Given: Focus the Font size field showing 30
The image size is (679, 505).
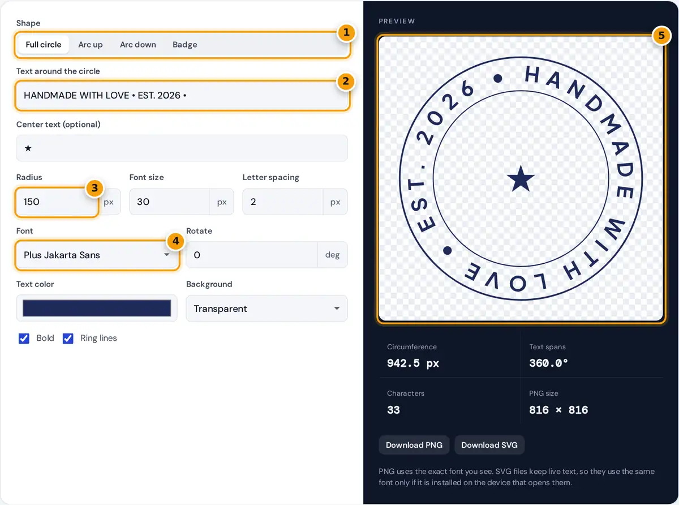Looking at the screenshot, I should (x=170, y=202).
